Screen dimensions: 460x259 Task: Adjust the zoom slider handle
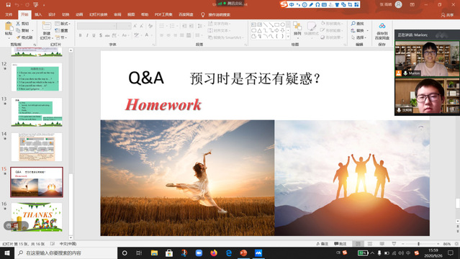[419, 244]
